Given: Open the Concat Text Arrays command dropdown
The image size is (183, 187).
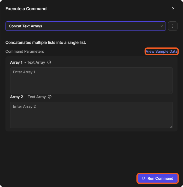Looking at the screenshot, I should [86, 26].
